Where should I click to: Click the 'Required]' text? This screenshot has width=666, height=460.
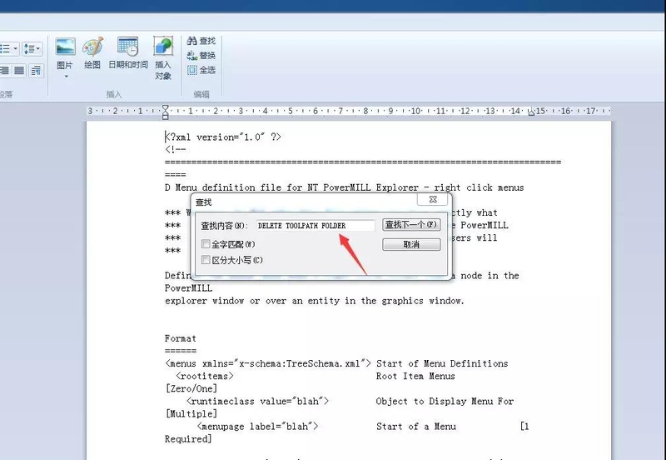(188, 438)
